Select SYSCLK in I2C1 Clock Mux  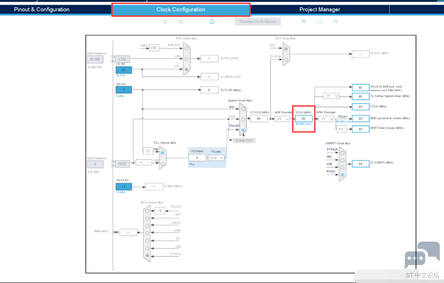tap(286, 60)
